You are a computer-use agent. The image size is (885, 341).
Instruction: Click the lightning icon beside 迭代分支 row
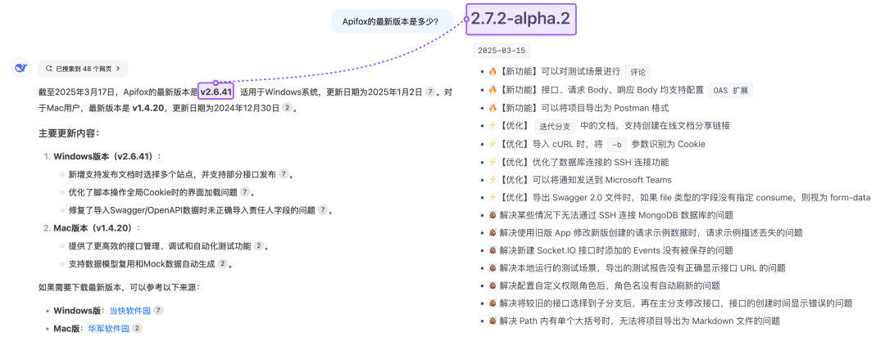tap(492, 126)
